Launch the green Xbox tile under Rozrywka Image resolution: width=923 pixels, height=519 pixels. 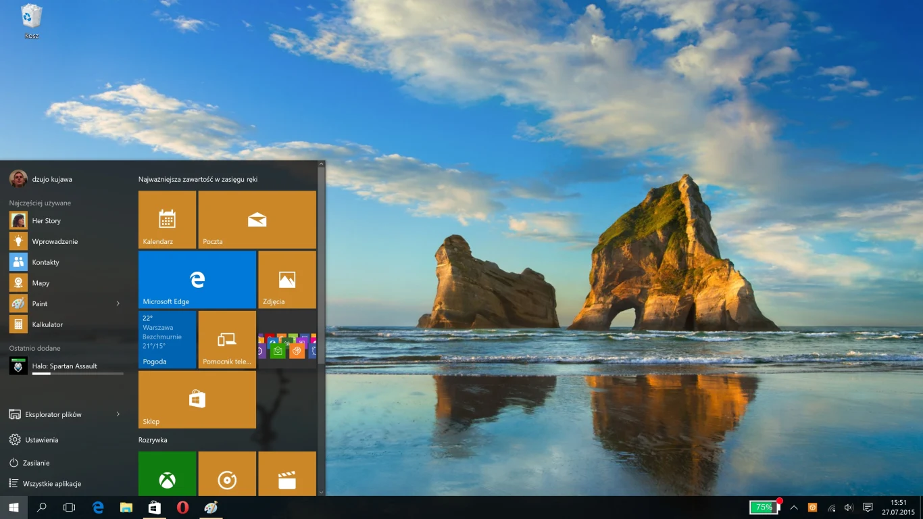tap(167, 476)
